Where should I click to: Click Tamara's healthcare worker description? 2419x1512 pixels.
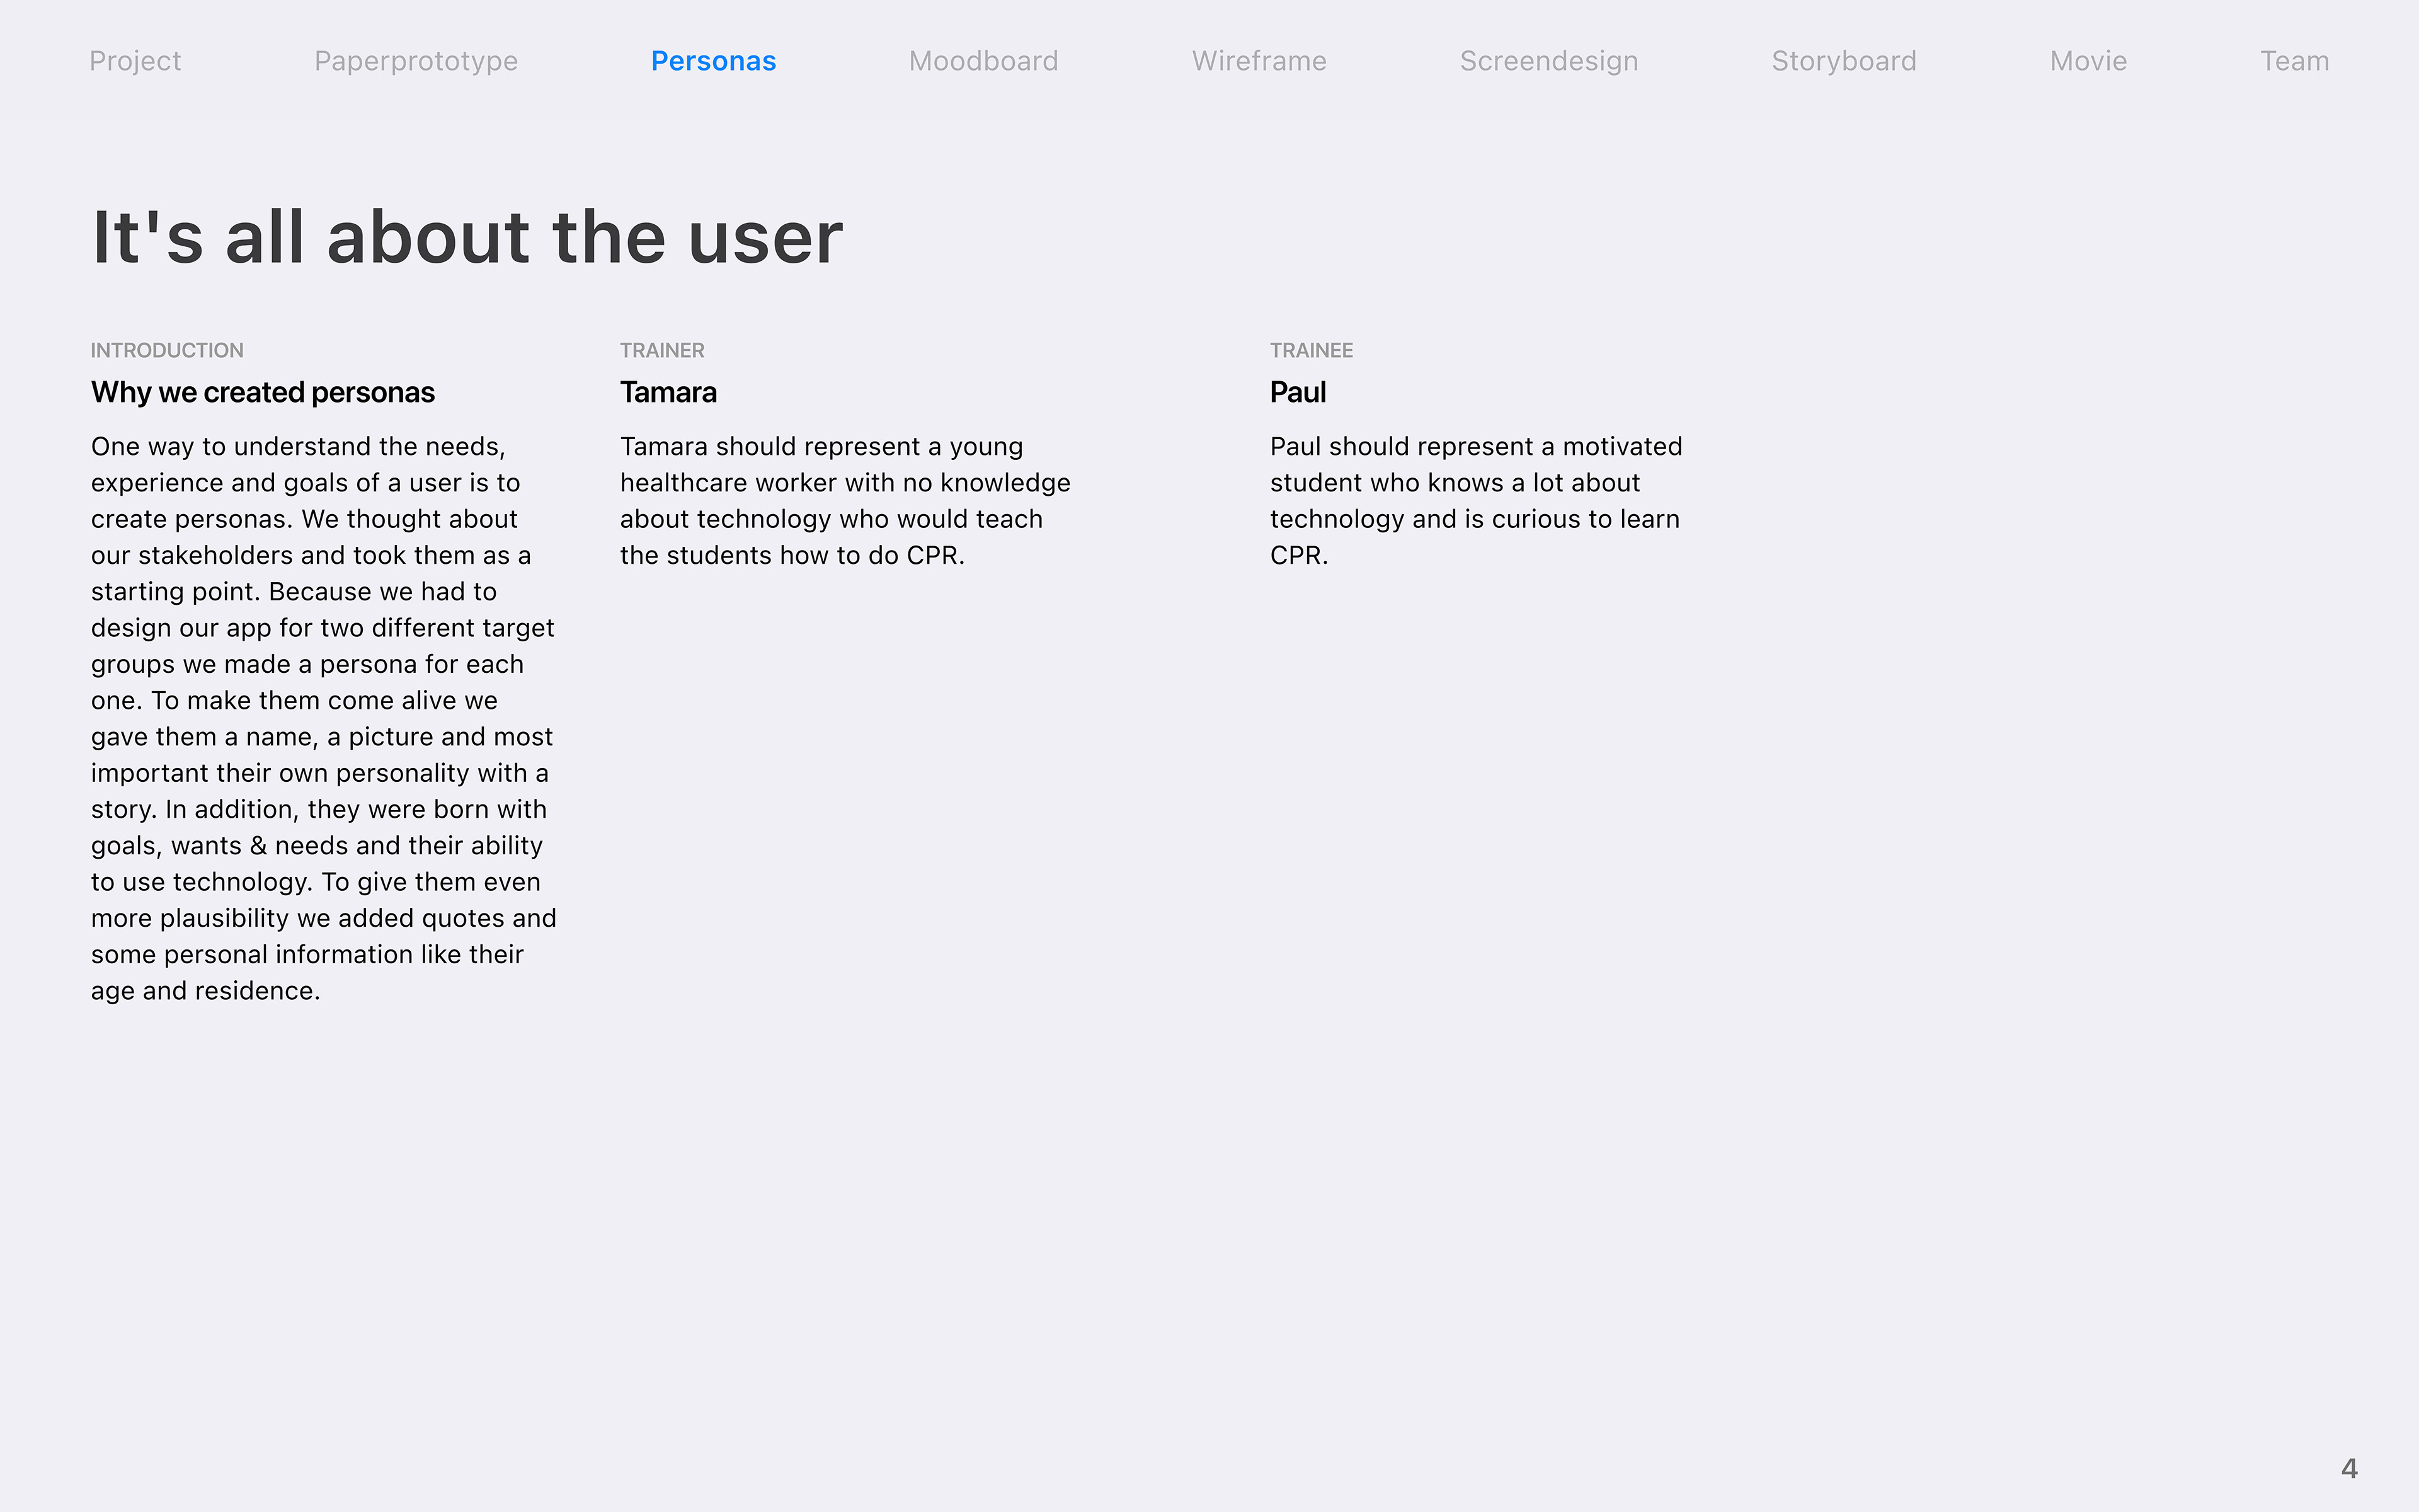[x=845, y=500]
